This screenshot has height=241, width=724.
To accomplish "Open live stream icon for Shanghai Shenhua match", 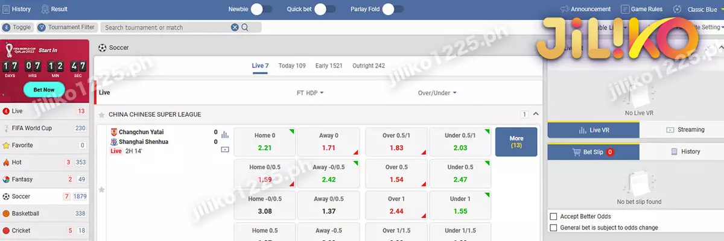I will 225,149.
